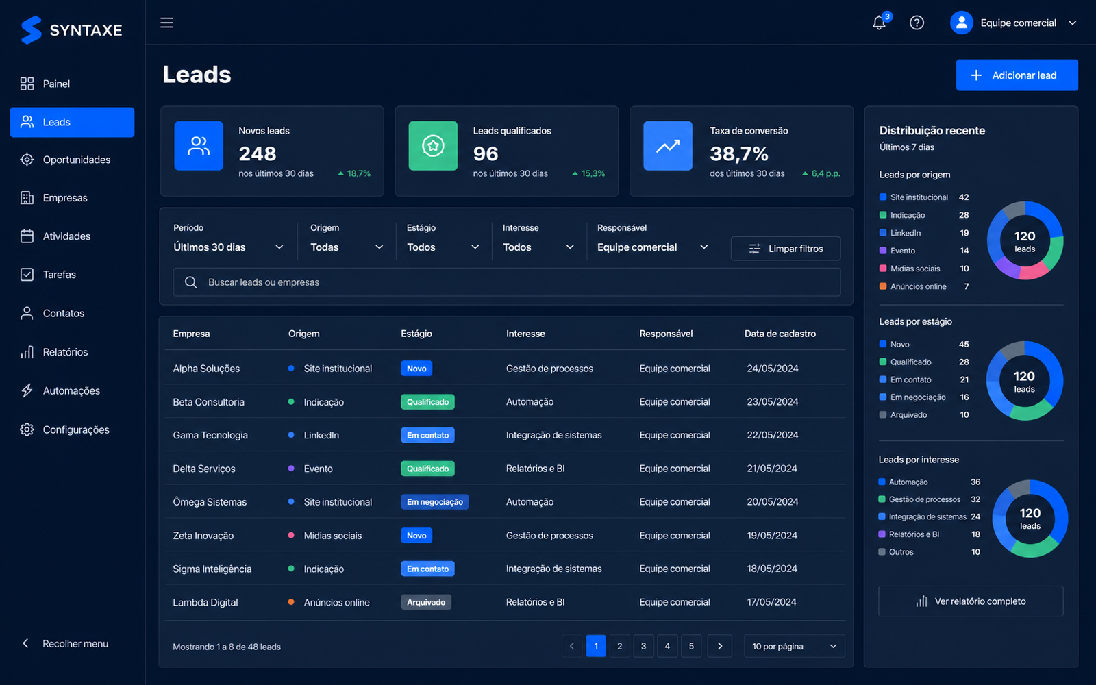Screen dimensions: 1096x685
Task: Click the help question mark icon
Action: pos(917,23)
